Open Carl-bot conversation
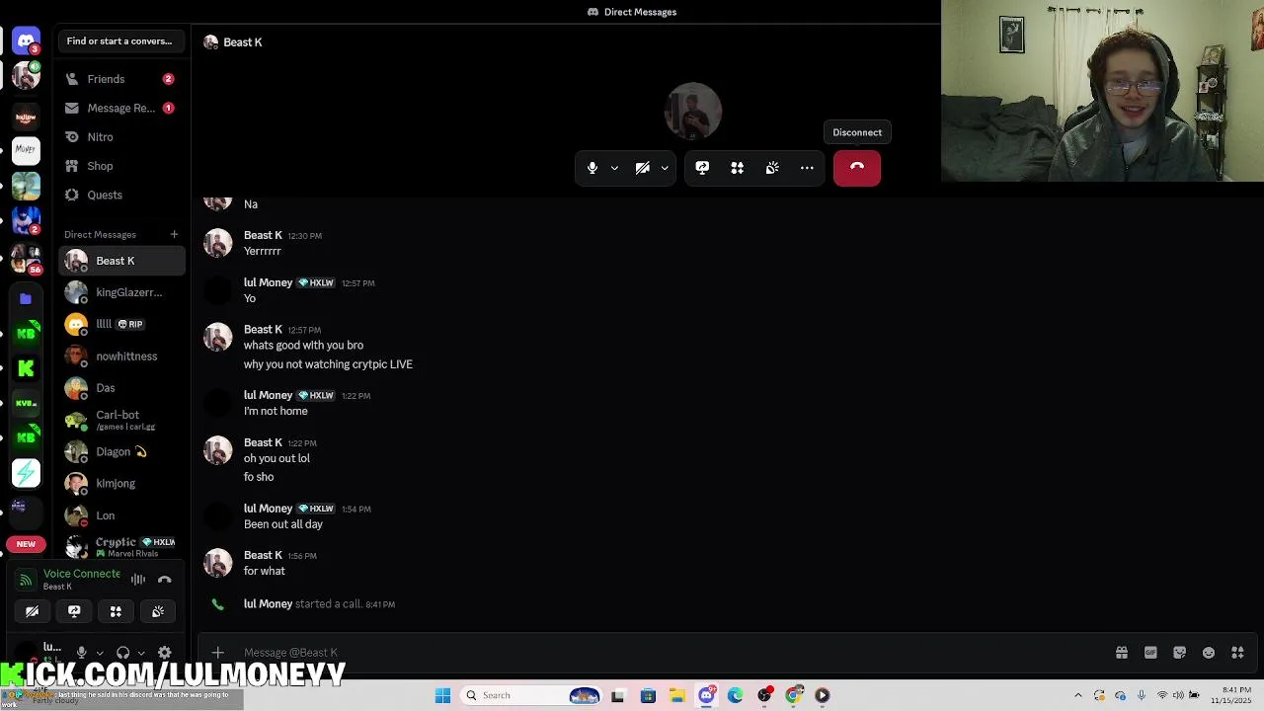This screenshot has width=1264, height=711. (x=121, y=420)
